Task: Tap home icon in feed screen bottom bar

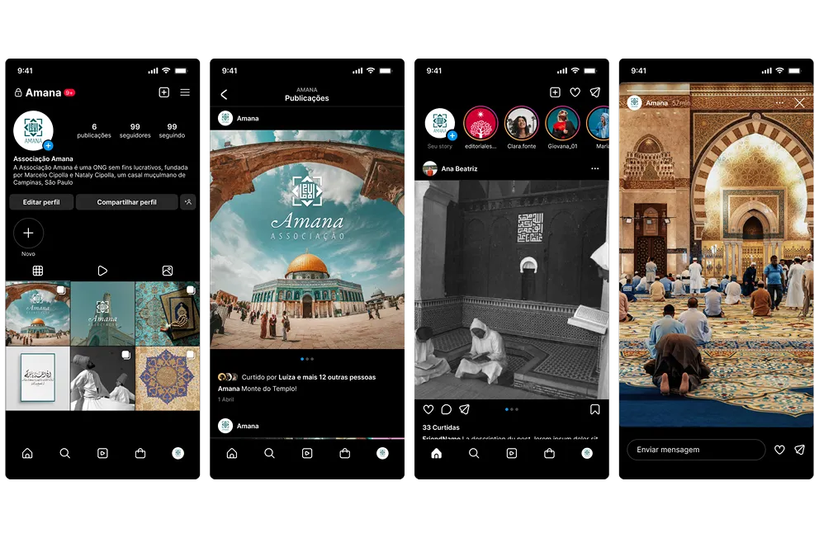Action: pyautogui.click(x=436, y=453)
